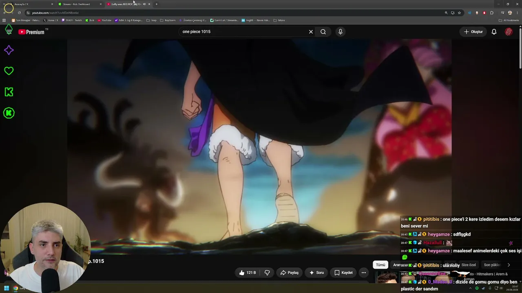This screenshot has width=522, height=293.
Task: Dislike the video with thumbs down
Action: pyautogui.click(x=267, y=273)
